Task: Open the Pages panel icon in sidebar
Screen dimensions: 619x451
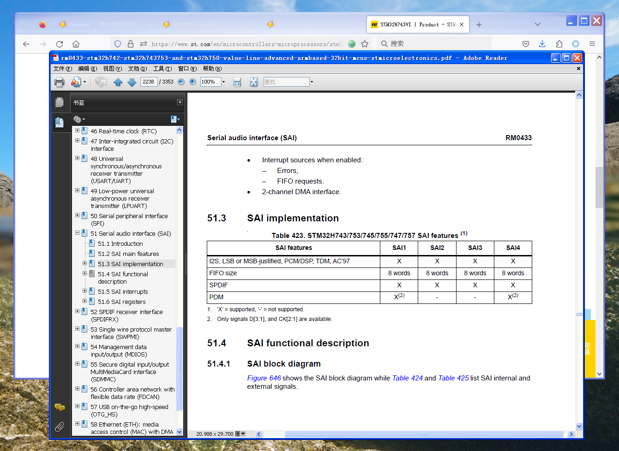Action: click(60, 102)
